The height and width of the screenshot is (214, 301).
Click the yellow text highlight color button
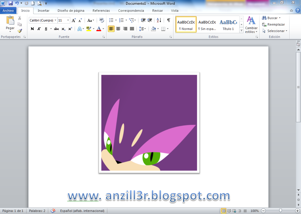(88, 29)
